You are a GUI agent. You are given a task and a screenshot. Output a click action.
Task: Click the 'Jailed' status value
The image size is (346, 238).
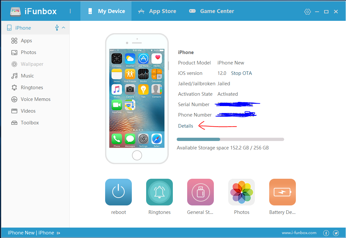coord(224,83)
